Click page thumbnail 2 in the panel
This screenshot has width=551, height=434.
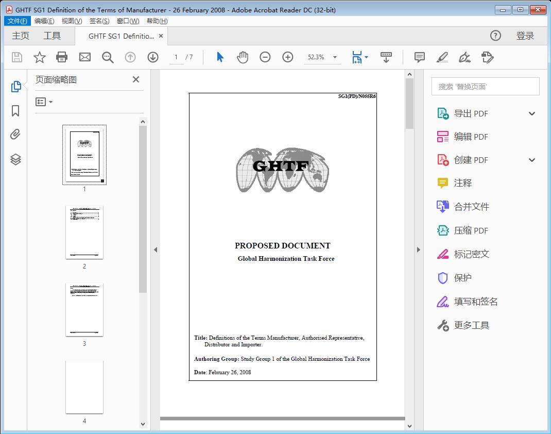[84, 233]
